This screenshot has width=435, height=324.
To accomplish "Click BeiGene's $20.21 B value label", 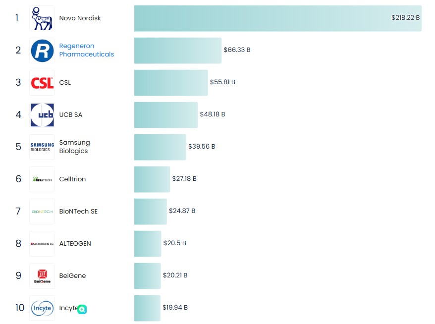I will (x=175, y=275).
